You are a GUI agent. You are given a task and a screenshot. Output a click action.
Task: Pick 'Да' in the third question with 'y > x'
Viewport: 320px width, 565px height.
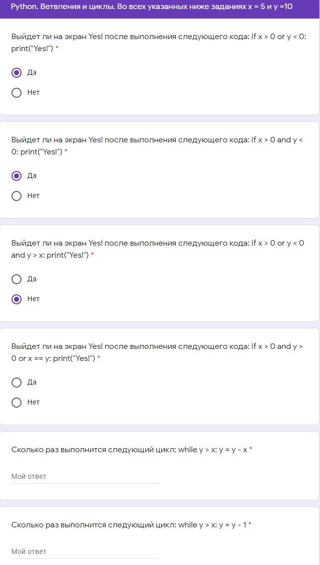tap(17, 279)
